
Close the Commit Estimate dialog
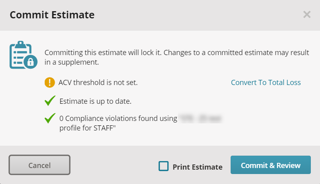[307, 14]
